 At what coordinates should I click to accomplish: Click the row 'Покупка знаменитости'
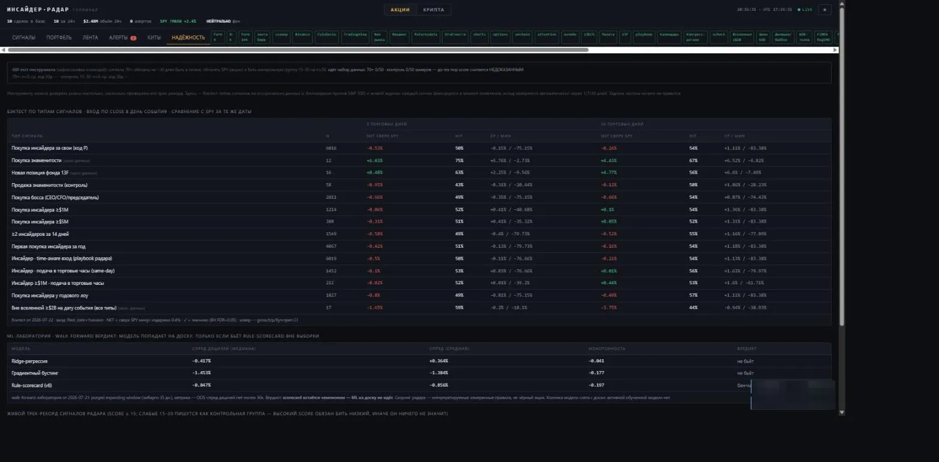(419, 160)
